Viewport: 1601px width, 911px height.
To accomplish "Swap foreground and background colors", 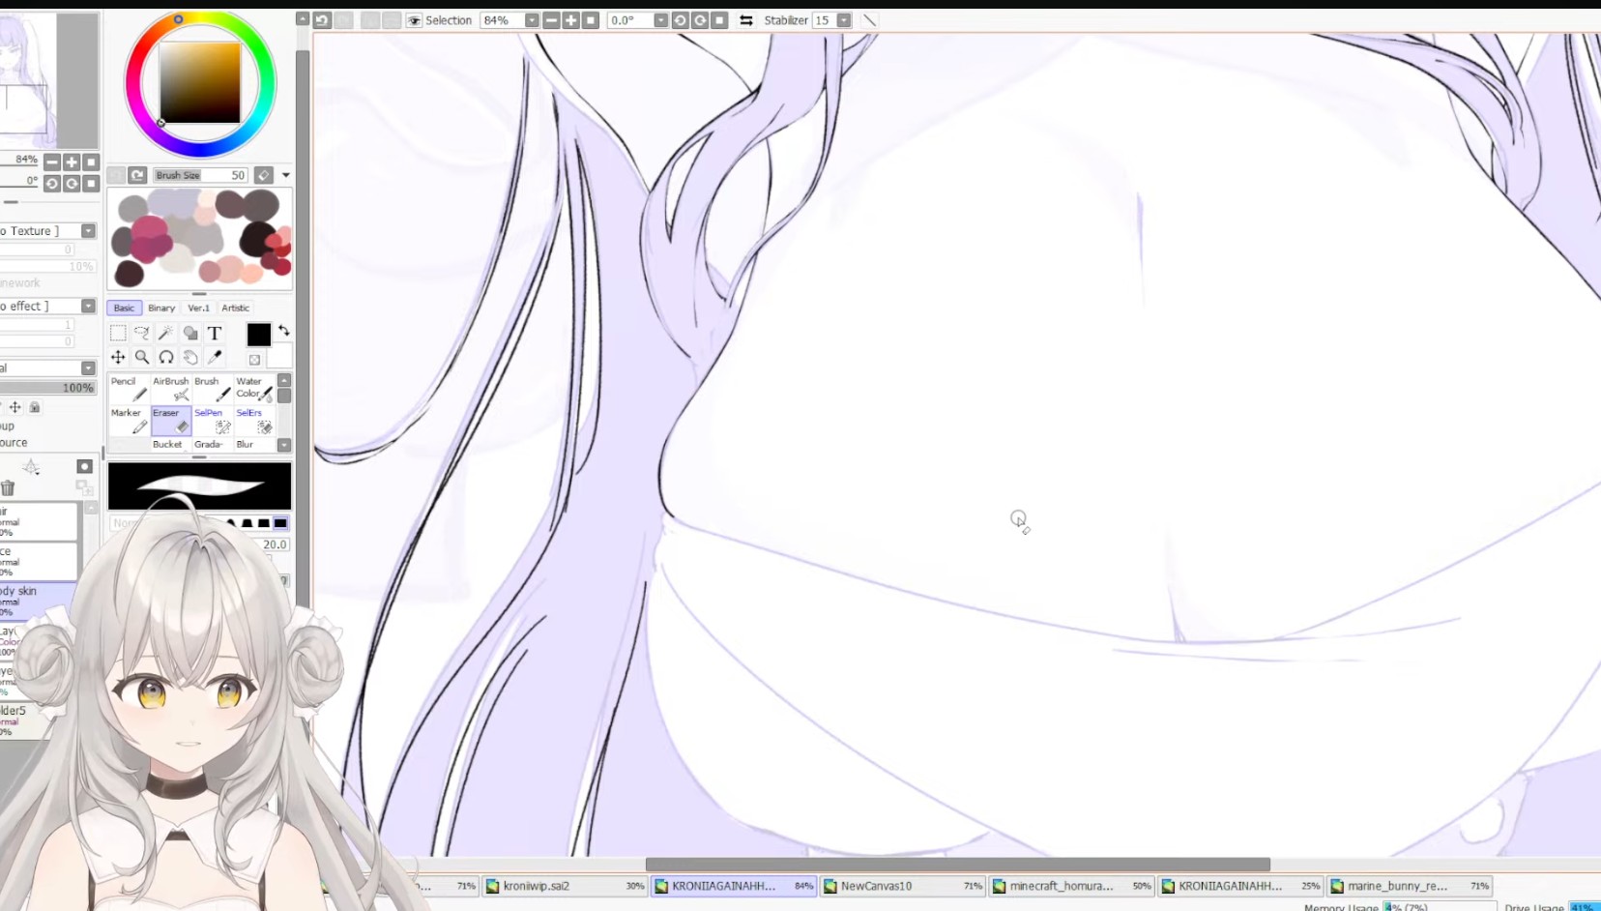I will (x=284, y=331).
